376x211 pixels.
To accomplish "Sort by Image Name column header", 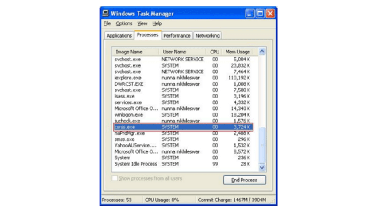I will click(135, 52).
